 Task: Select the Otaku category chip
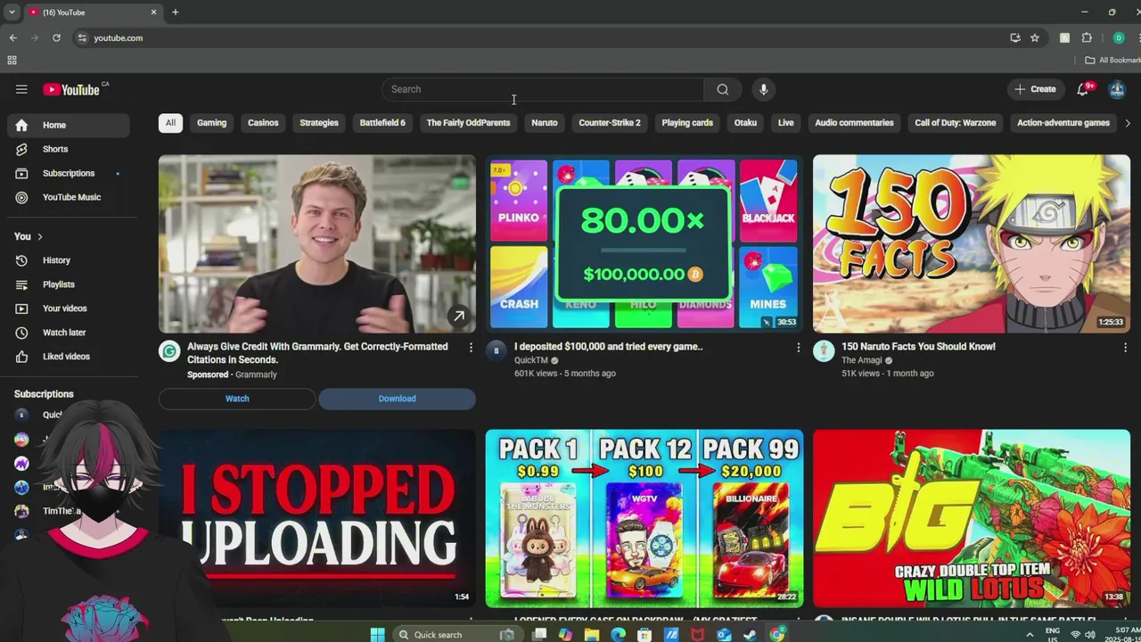[745, 123]
